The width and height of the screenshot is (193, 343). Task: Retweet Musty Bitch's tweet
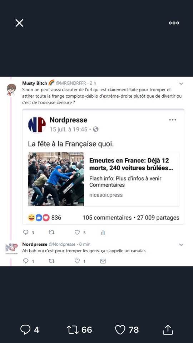[x=51, y=232]
